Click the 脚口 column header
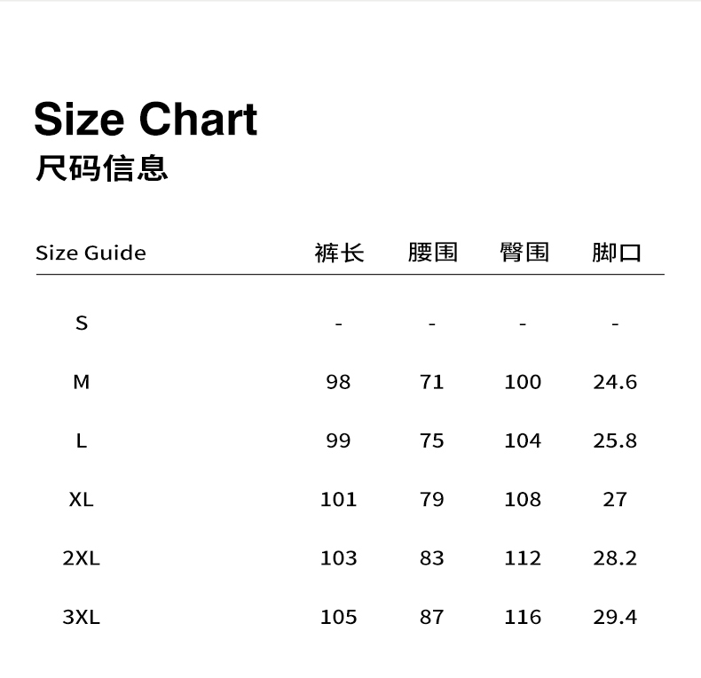The image size is (701, 678). (x=616, y=253)
